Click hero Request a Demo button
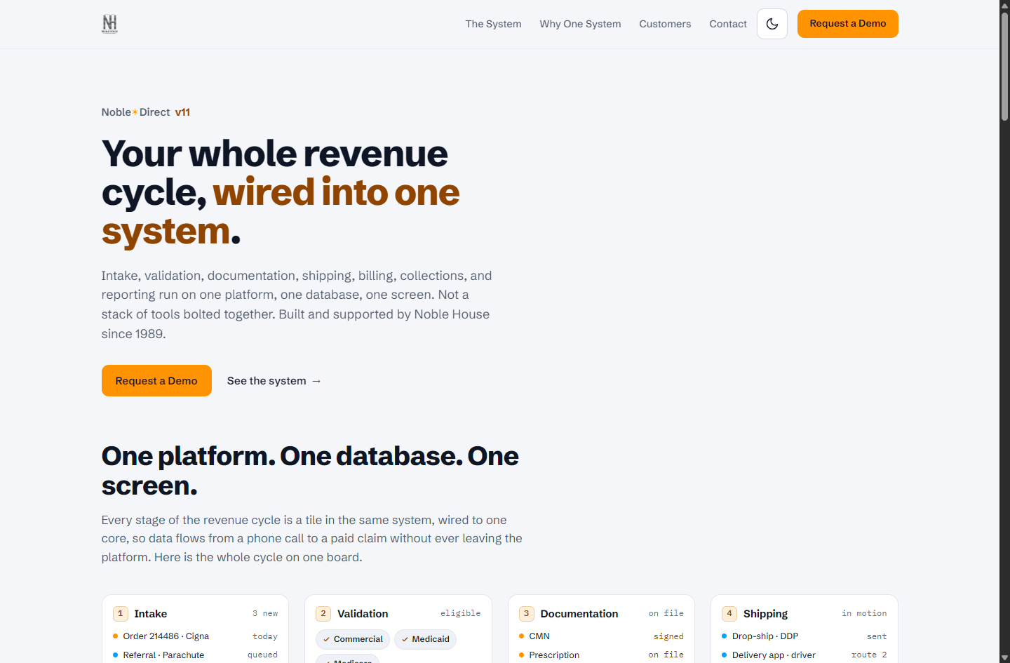The width and height of the screenshot is (1010, 663). click(156, 381)
